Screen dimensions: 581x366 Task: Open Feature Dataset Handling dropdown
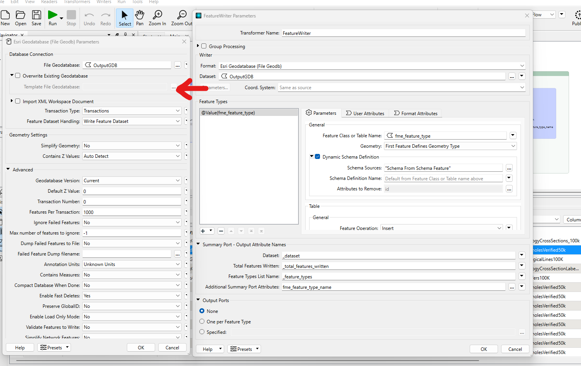132,121
